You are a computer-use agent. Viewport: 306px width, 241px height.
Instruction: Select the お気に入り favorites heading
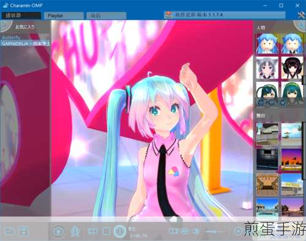(25, 27)
